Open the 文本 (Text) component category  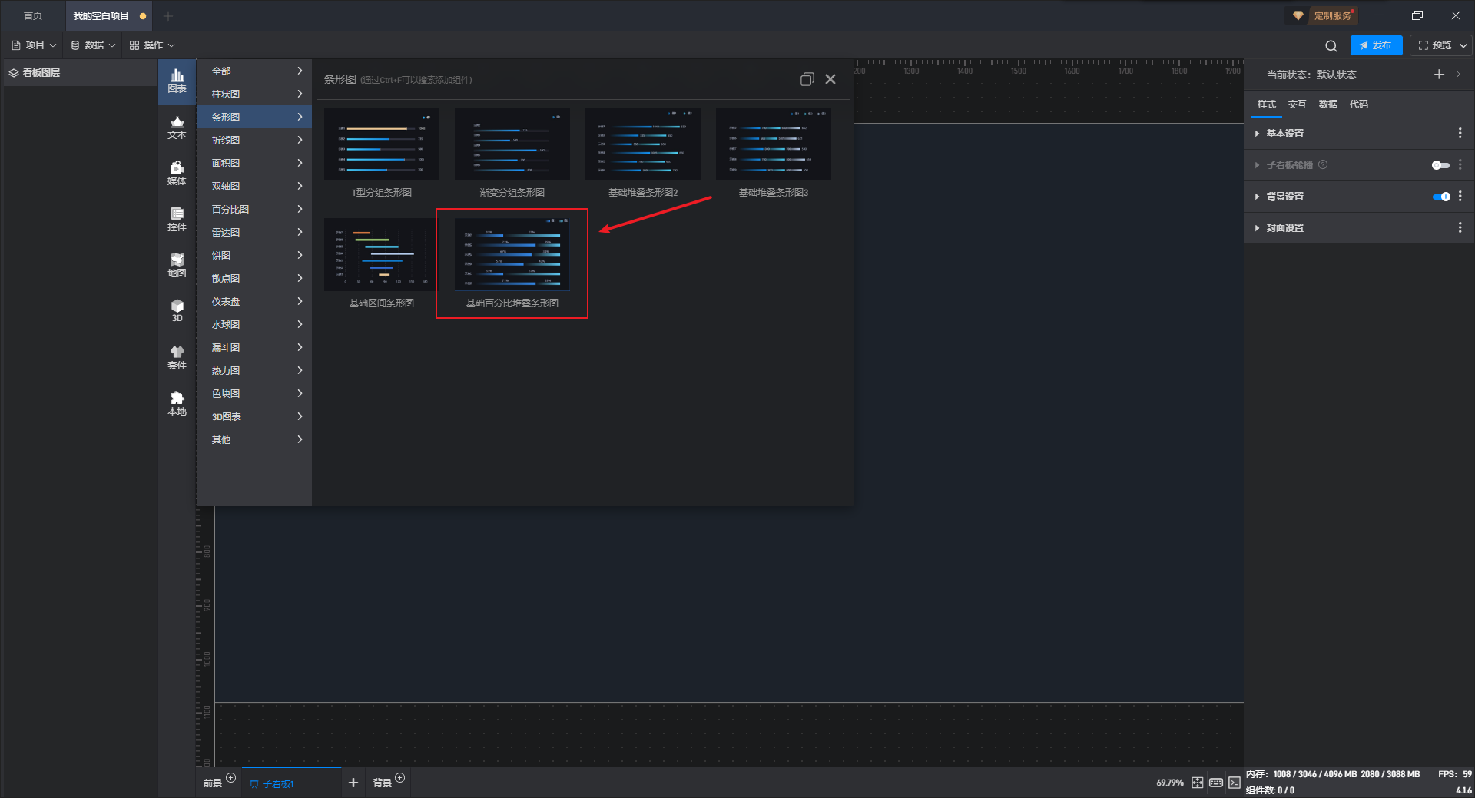point(177,127)
